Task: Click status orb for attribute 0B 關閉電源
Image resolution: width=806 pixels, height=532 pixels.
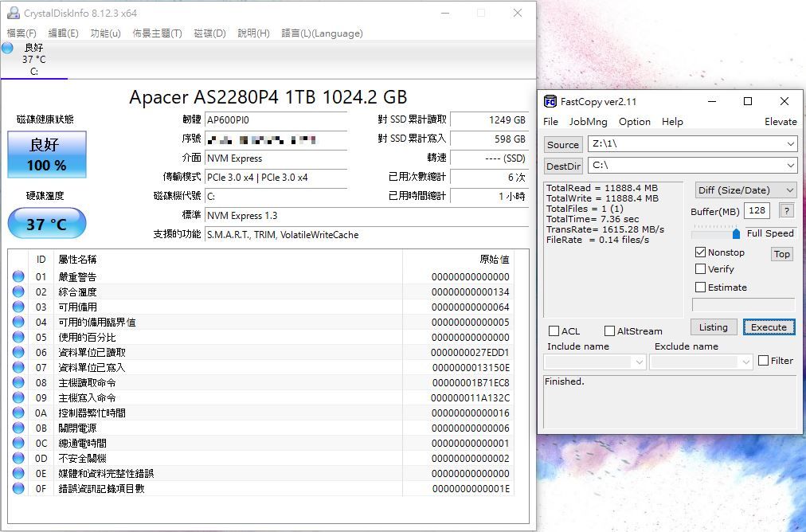Action: (x=18, y=428)
